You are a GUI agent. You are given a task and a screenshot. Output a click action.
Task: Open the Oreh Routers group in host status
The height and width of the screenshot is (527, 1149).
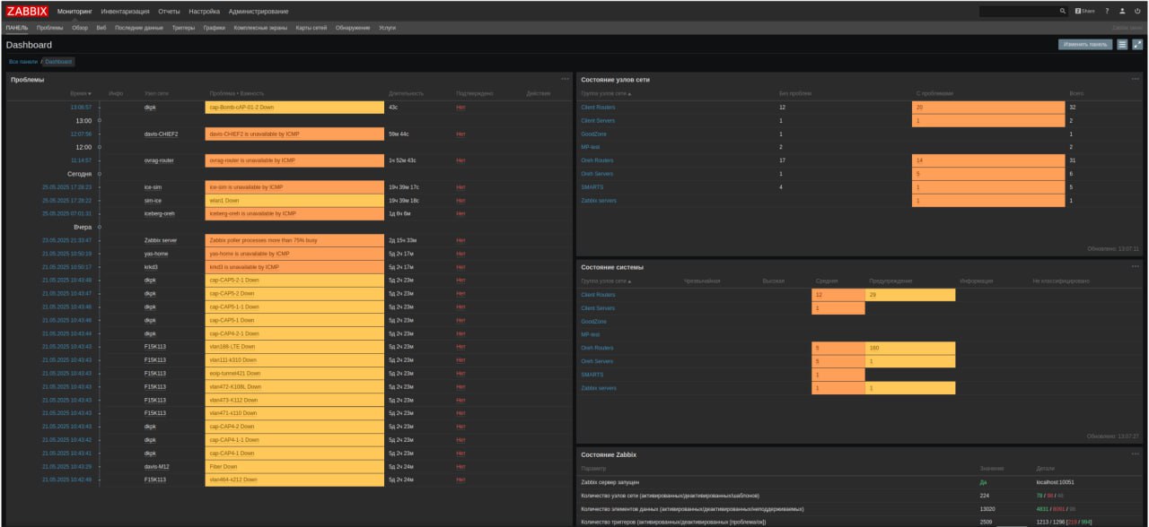click(597, 160)
